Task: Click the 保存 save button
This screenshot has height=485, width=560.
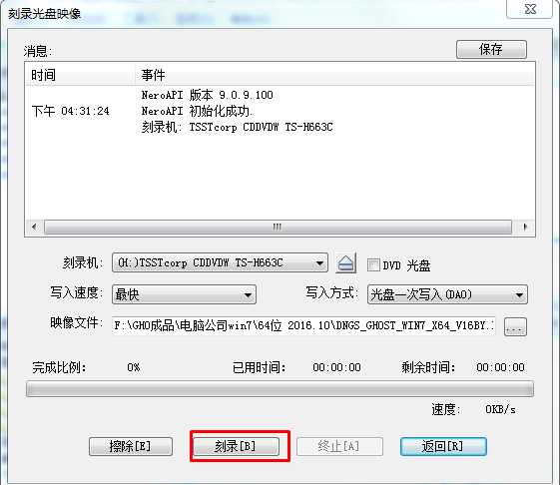Action: coord(491,49)
